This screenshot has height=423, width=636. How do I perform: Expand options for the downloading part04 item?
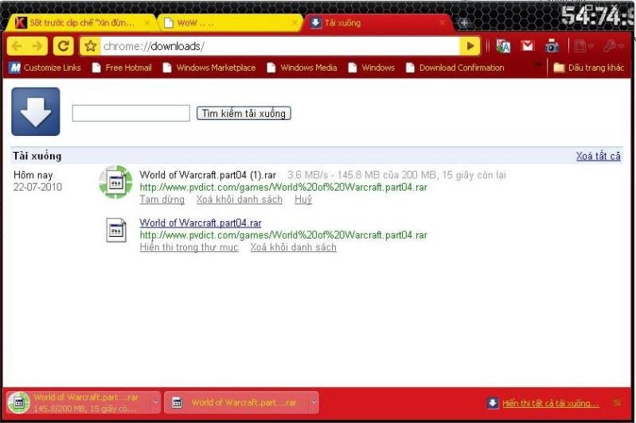[155, 402]
